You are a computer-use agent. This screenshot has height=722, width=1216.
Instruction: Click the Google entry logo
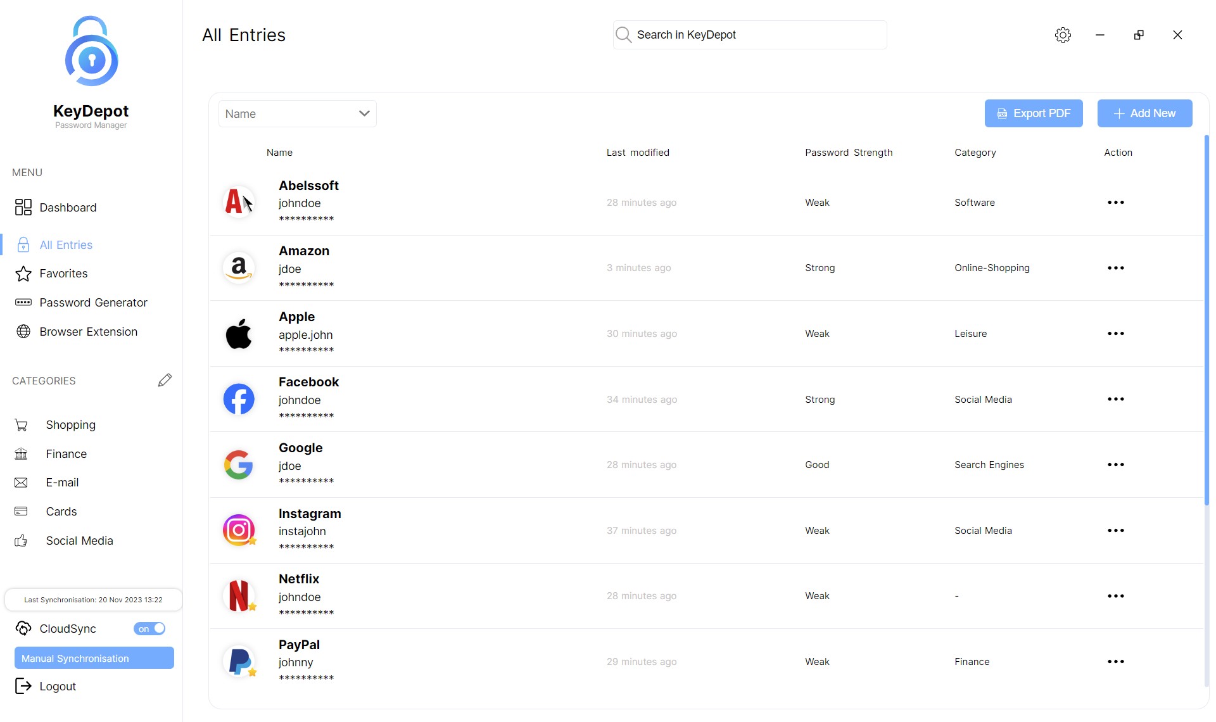(239, 465)
